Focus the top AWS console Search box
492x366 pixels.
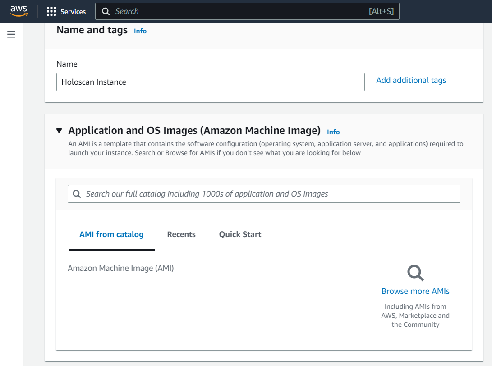(247, 11)
